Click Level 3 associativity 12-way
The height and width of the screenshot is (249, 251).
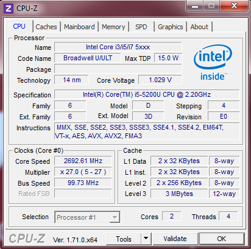pos(224,194)
